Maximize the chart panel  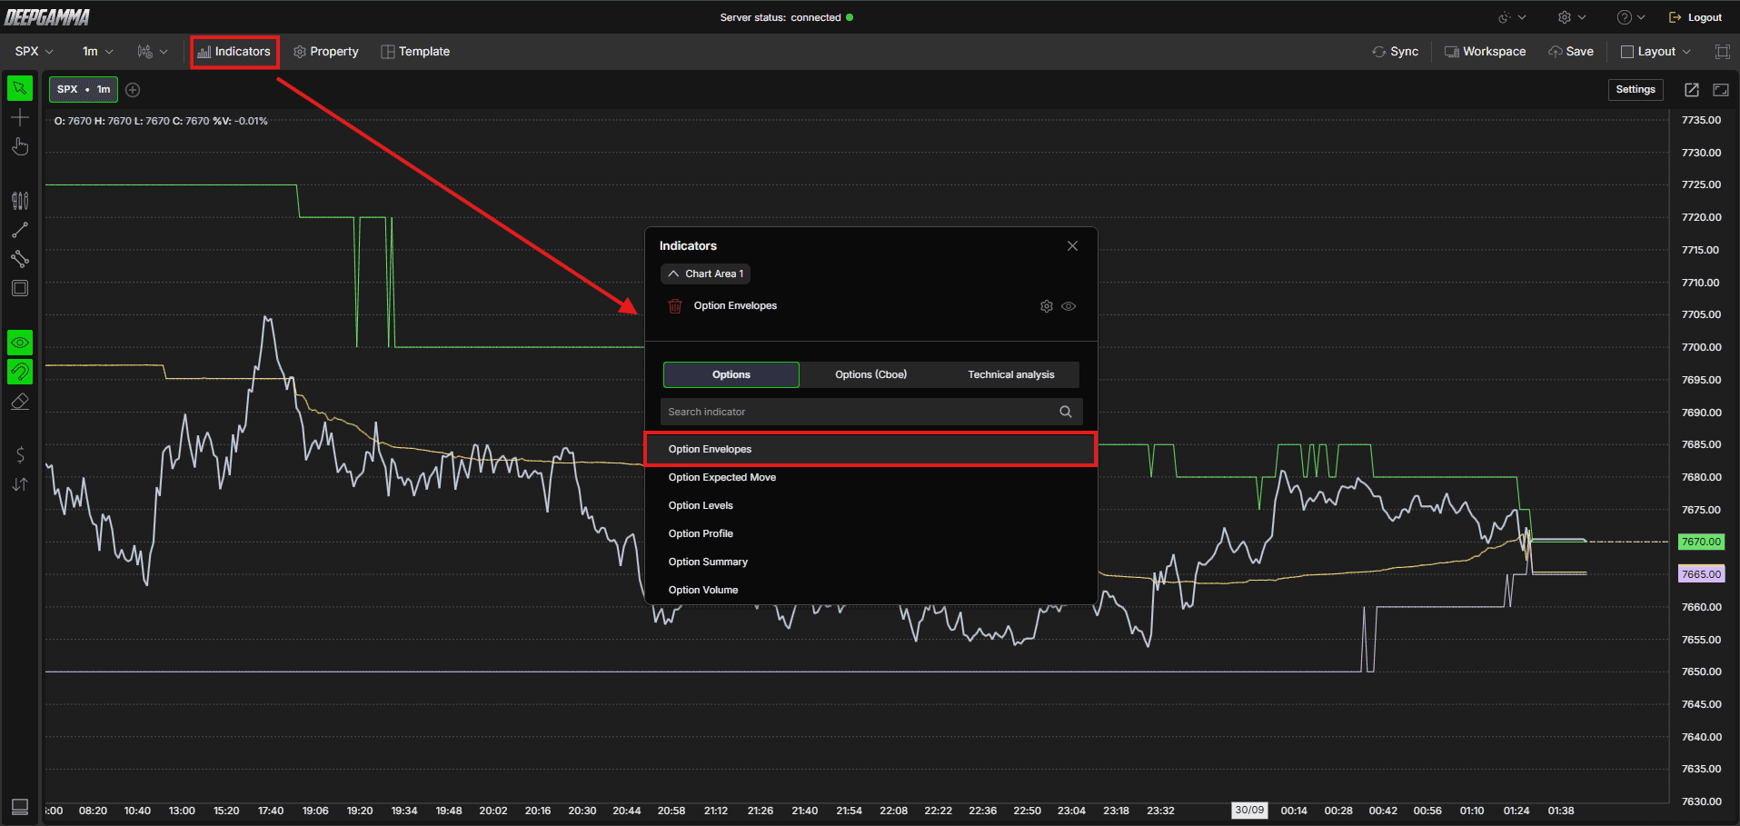1721,90
